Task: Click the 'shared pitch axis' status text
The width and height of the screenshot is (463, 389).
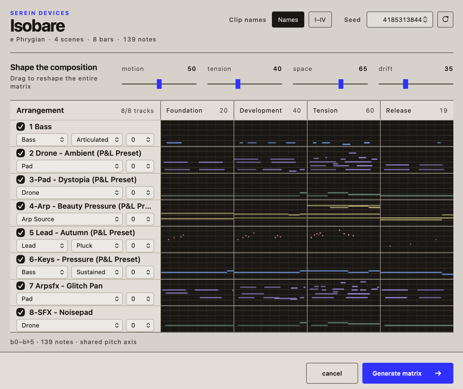Action: (108, 342)
